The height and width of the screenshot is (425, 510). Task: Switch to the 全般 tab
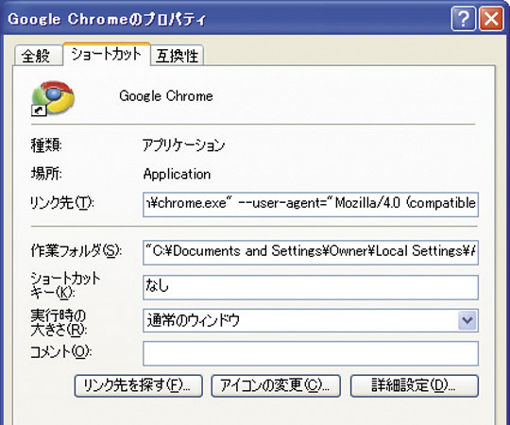point(38,56)
